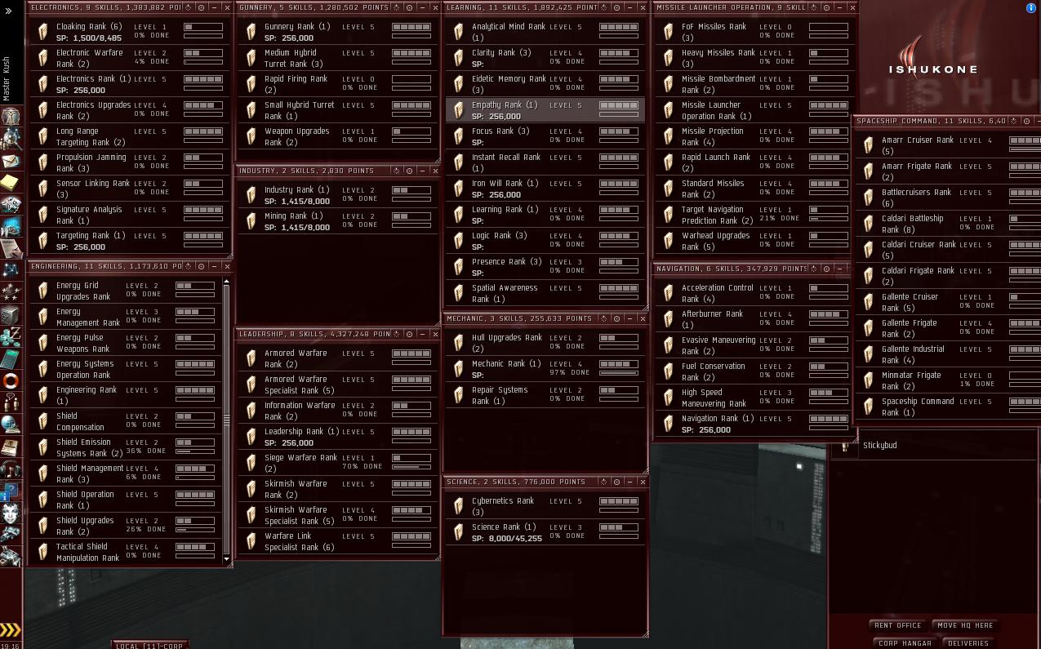The height and width of the screenshot is (649, 1041).
Task: Open the assets box sidebar icon
Action: coord(11,314)
